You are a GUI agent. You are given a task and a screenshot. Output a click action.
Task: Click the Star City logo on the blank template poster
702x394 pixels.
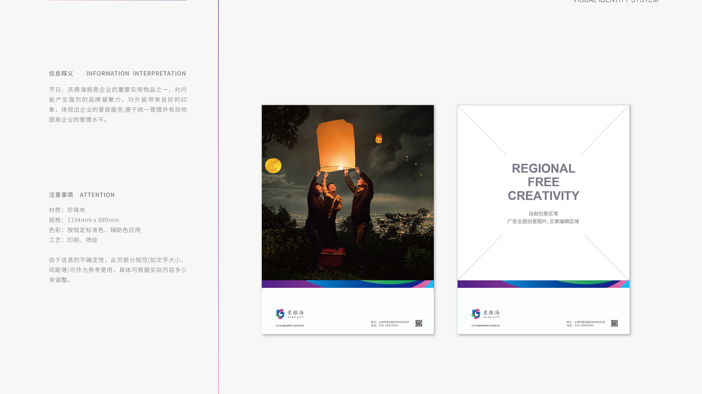coord(486,314)
